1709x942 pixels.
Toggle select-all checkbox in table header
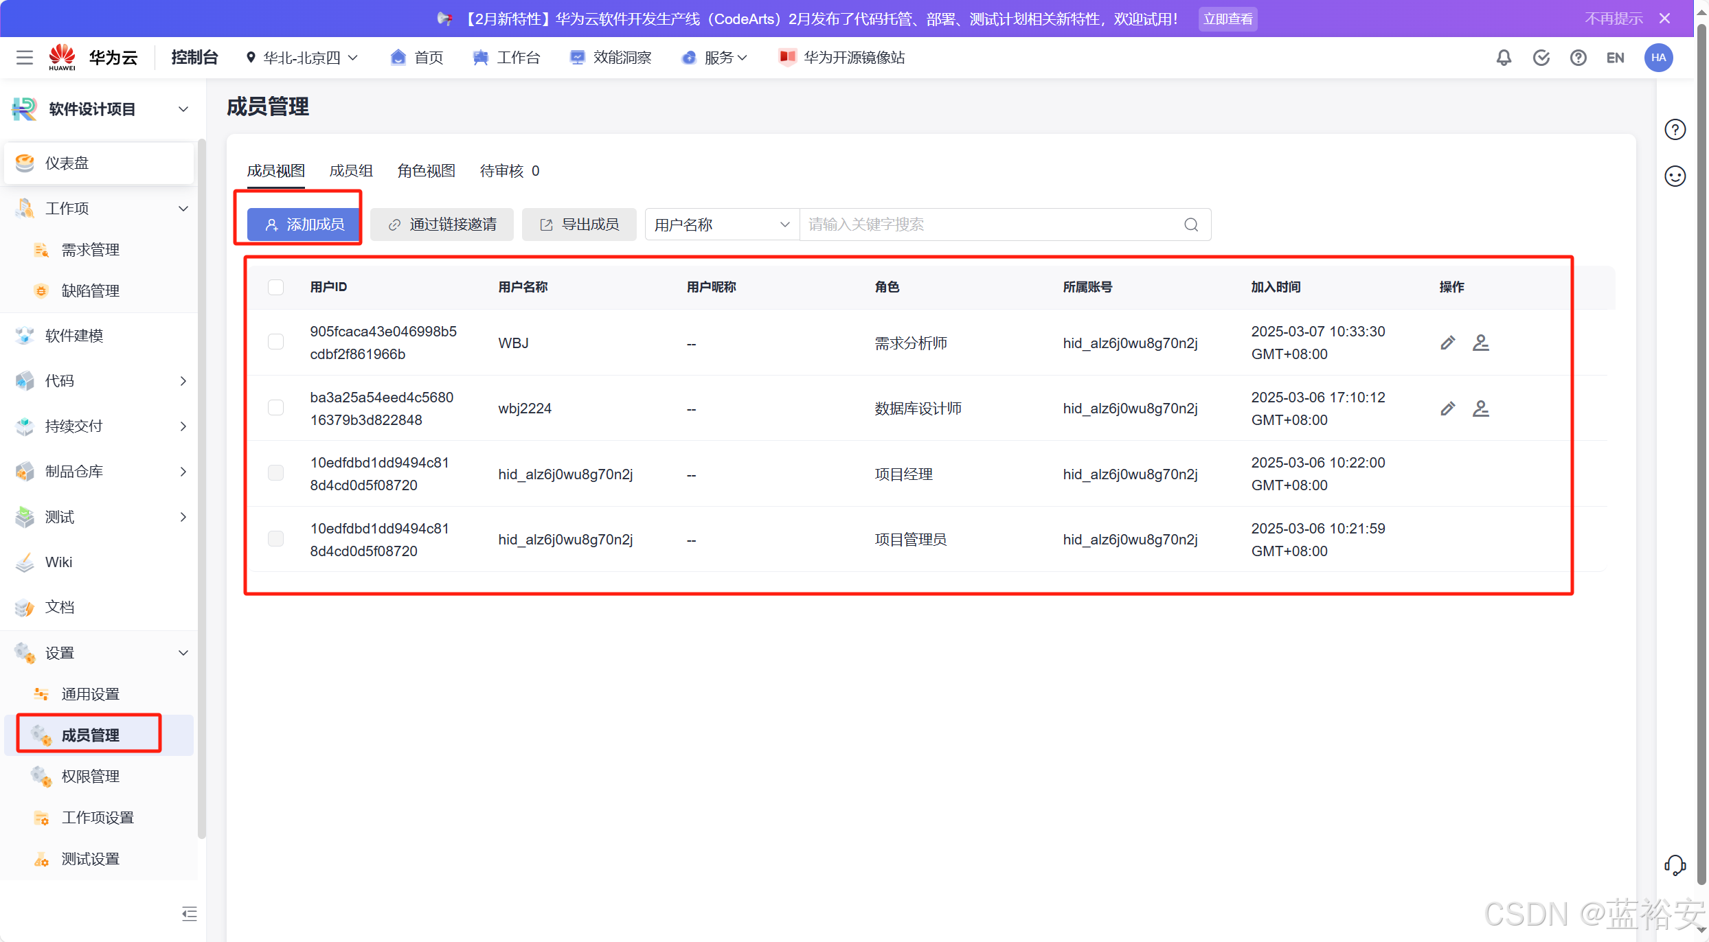point(275,287)
